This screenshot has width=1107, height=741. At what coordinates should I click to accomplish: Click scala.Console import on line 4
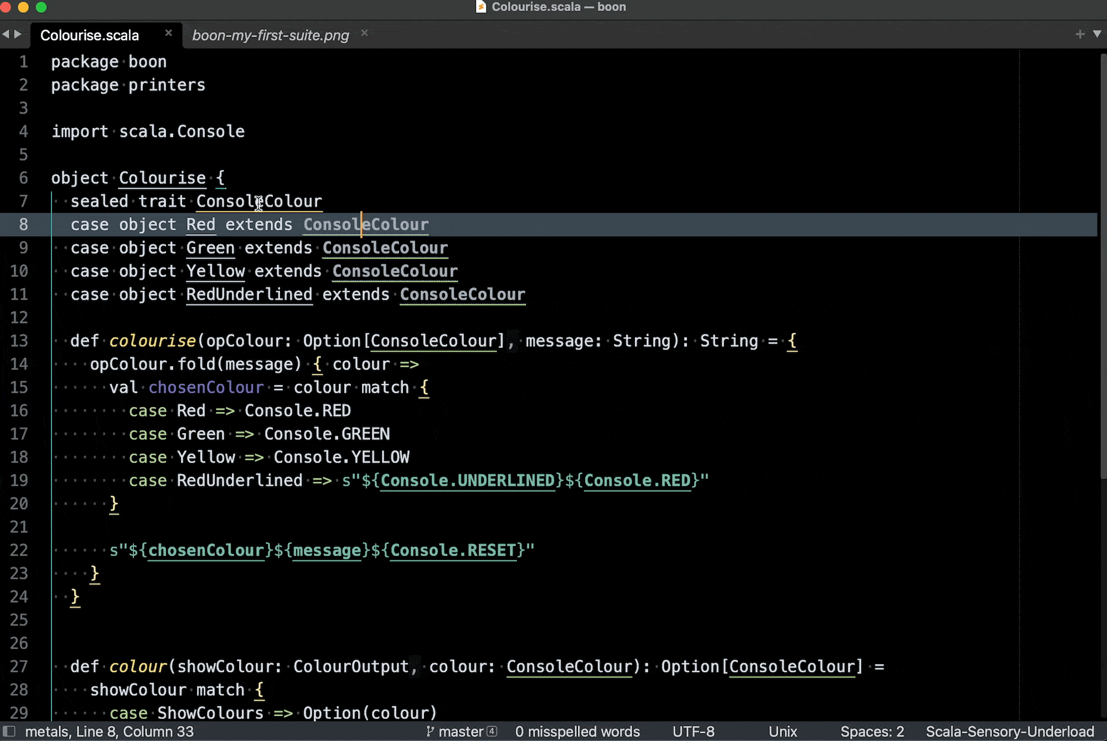click(x=182, y=131)
